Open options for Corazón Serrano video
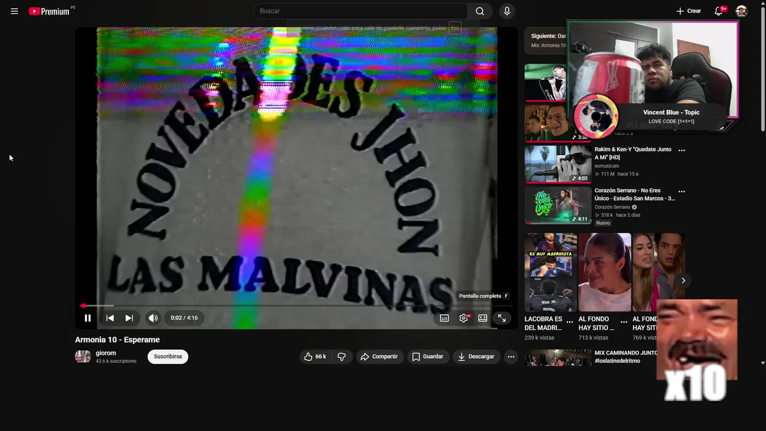This screenshot has height=431, width=766. point(682,192)
